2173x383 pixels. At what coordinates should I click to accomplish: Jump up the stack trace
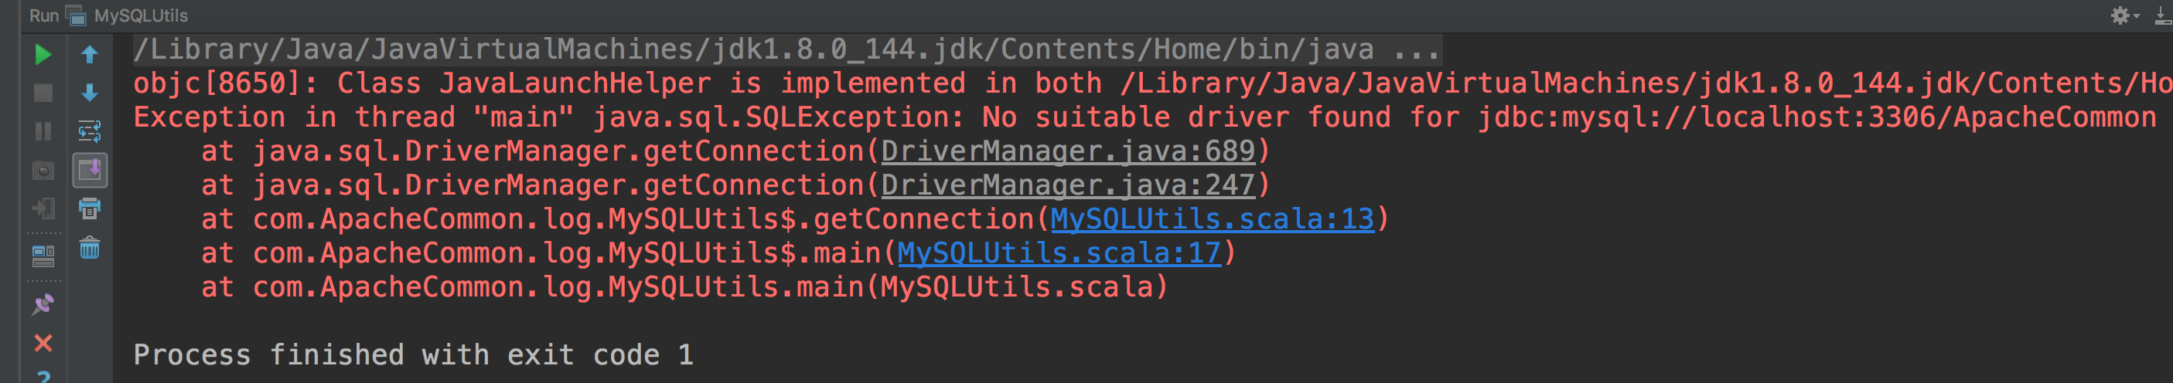pos(90,56)
